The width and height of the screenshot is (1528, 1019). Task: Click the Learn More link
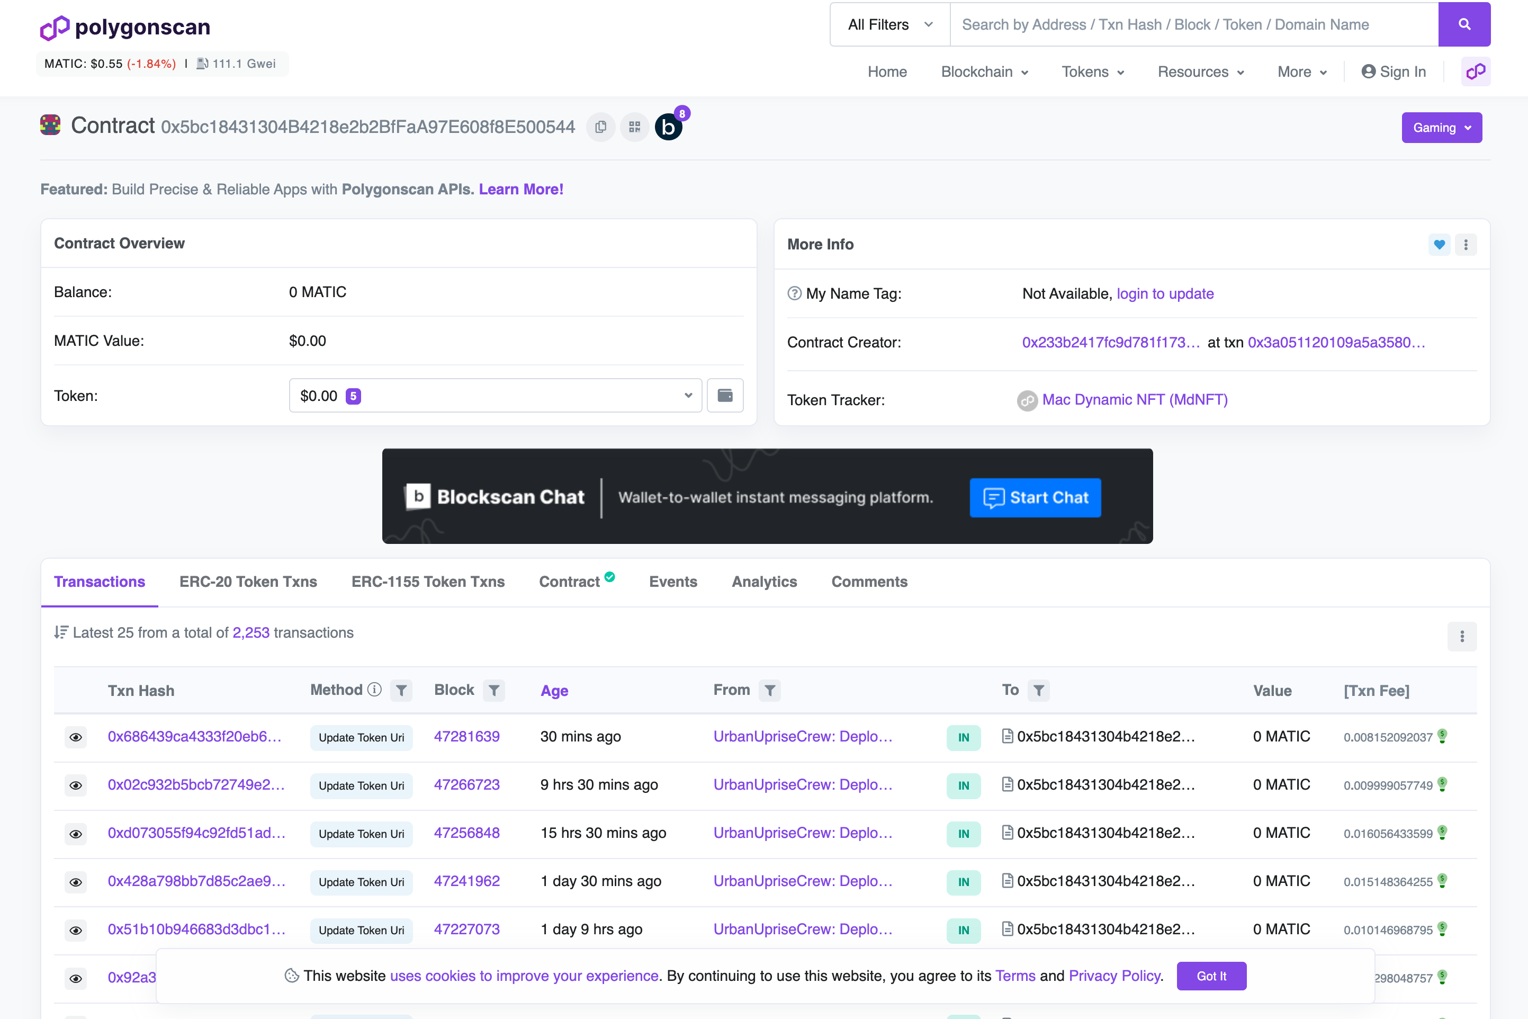coord(520,189)
